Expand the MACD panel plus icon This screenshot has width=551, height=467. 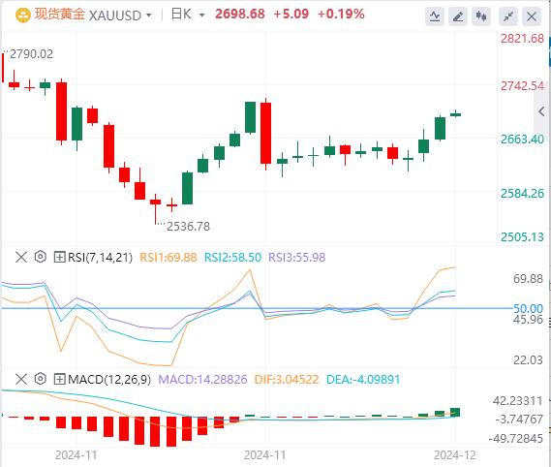coord(59,380)
